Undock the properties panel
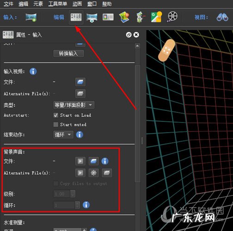 coord(129,35)
